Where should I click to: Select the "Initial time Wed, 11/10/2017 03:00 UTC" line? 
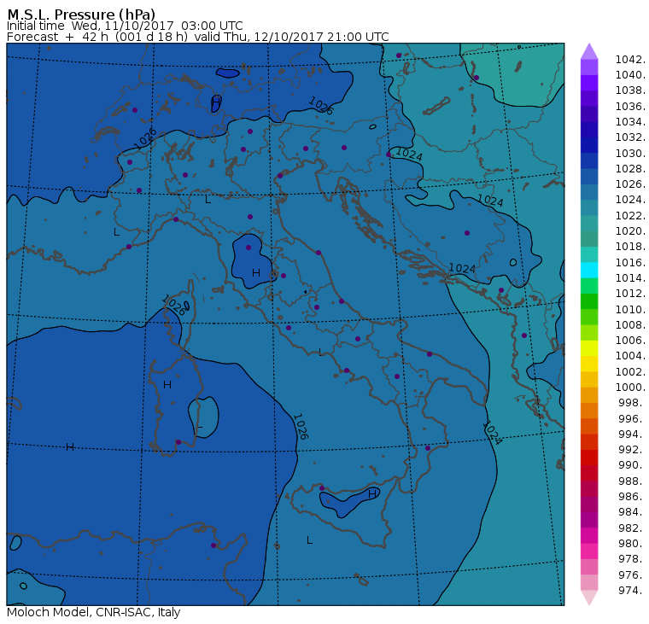pyautogui.click(x=125, y=26)
